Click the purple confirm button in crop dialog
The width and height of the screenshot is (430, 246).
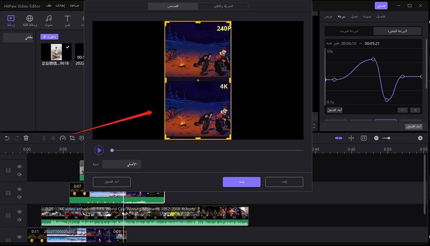tap(241, 182)
